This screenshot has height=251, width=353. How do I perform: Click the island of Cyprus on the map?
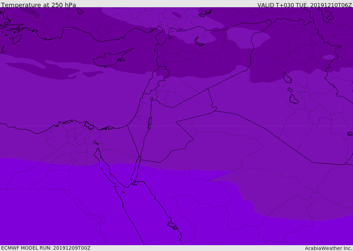[x=113, y=59]
